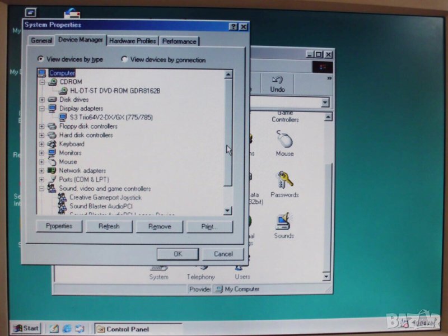448x336 pixels.
Task: Click the help question mark button
Action: 233,26
